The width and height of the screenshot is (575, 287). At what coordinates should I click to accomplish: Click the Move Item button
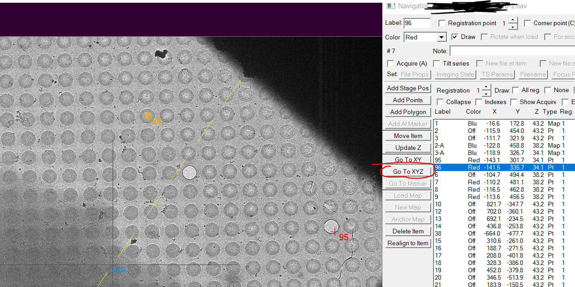pos(408,136)
